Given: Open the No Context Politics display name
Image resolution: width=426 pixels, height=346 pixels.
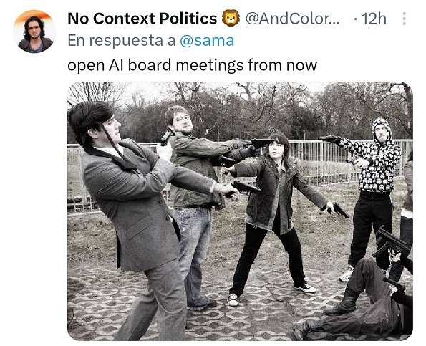Looking at the screenshot, I should [142, 19].
